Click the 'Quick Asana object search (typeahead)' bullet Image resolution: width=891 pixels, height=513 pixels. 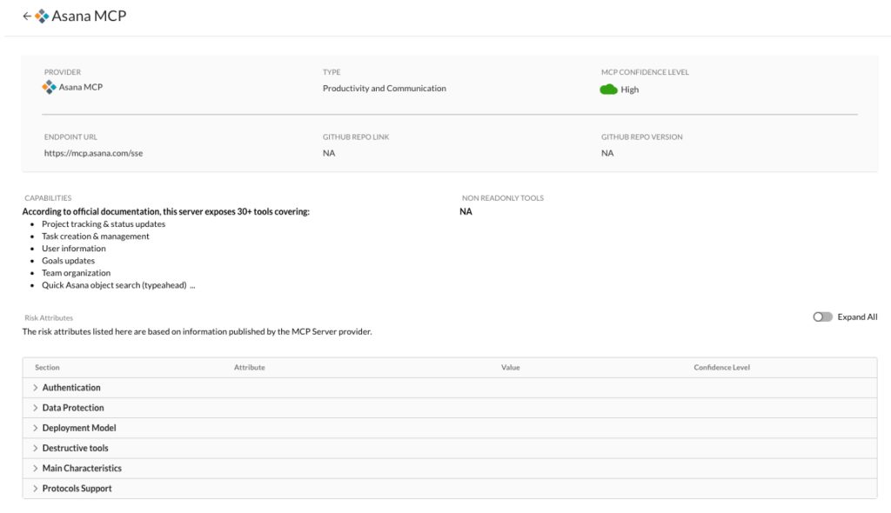[x=114, y=285]
